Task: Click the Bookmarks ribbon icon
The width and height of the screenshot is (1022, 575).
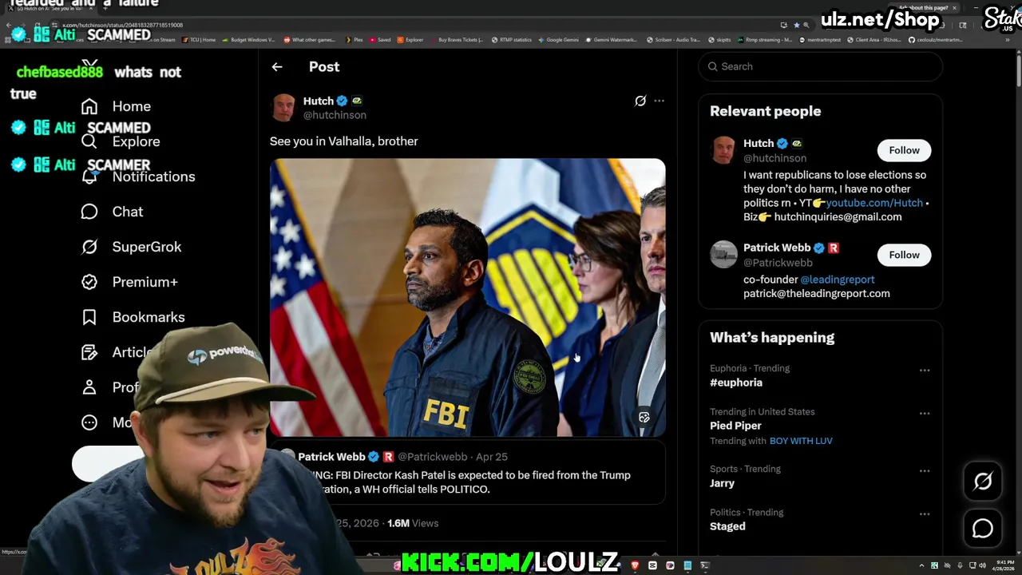Action: click(89, 317)
